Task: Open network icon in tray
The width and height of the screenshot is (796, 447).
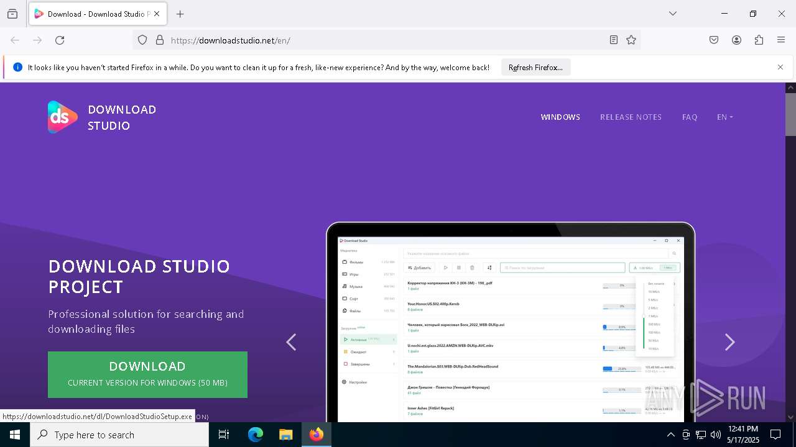Action: pos(701,435)
